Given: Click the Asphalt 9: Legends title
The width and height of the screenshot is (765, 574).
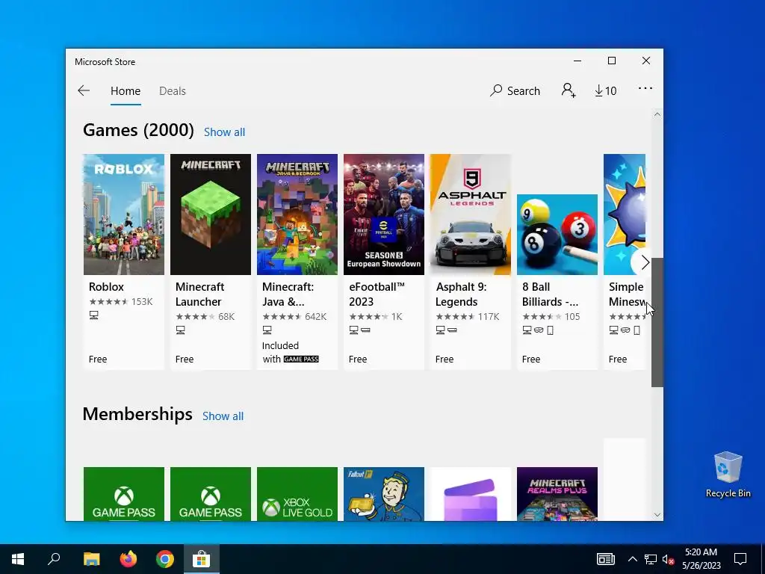Looking at the screenshot, I should (x=460, y=294).
